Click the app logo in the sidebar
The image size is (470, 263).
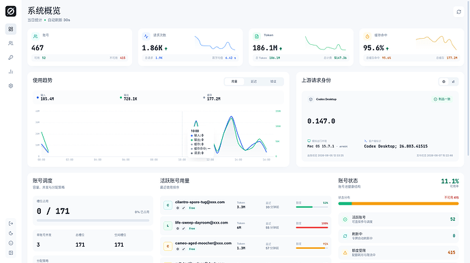point(11,12)
